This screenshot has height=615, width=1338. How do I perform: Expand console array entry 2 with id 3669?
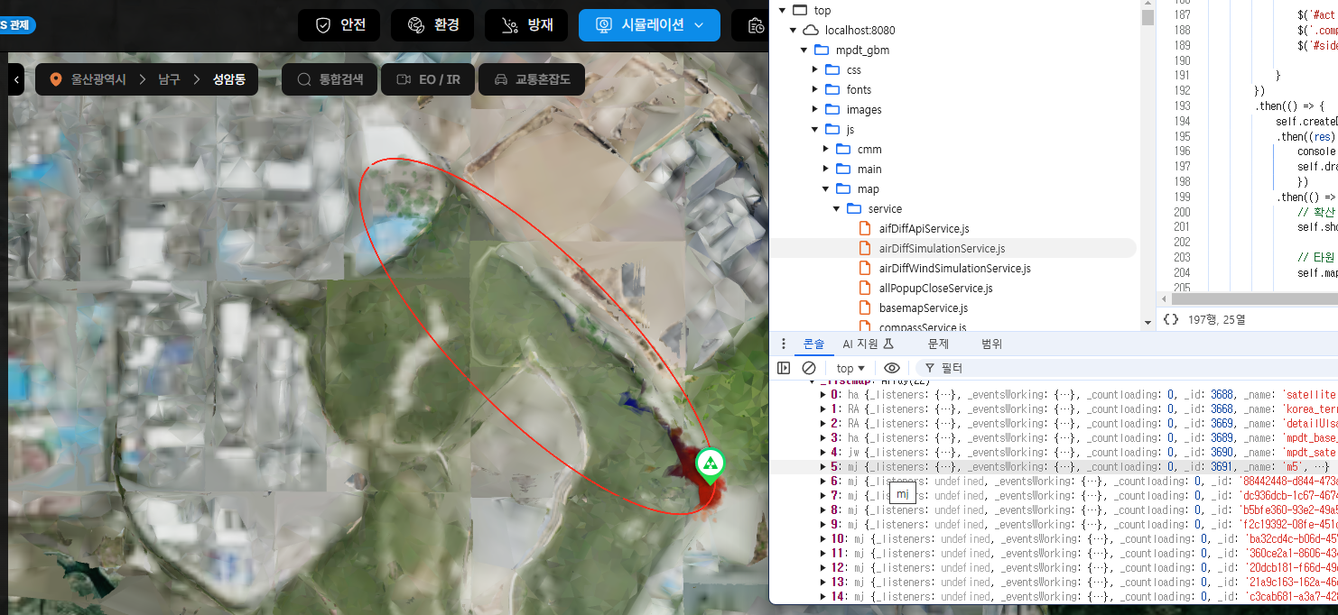tap(822, 423)
